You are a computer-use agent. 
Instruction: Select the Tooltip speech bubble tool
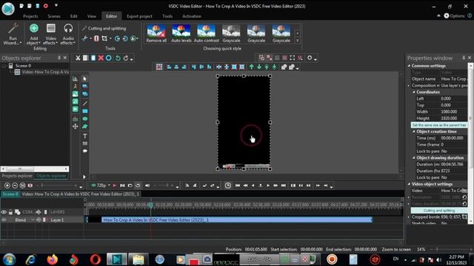85,151
